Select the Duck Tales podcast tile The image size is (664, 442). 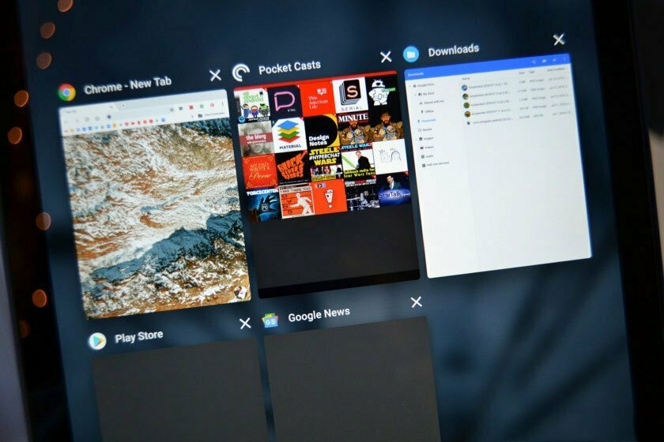pos(292,168)
